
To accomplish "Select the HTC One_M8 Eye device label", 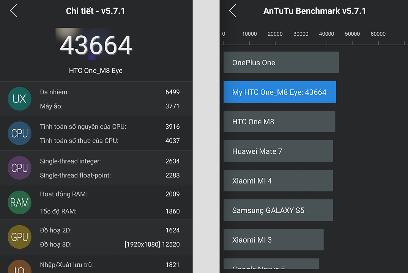I will (x=95, y=70).
